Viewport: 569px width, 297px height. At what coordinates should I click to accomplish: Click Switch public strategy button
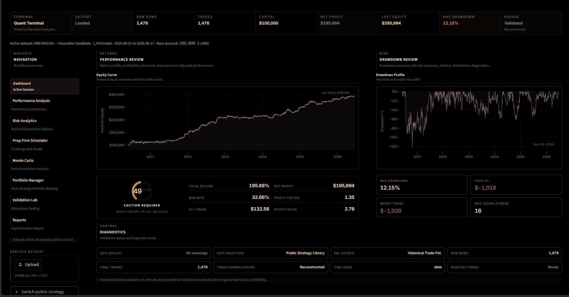[x=45, y=292]
